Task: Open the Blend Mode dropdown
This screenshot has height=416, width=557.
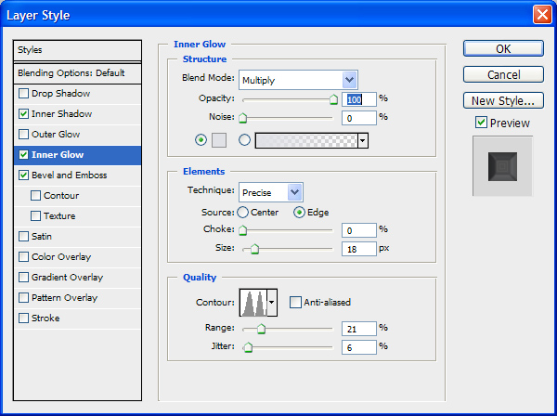Action: 297,80
